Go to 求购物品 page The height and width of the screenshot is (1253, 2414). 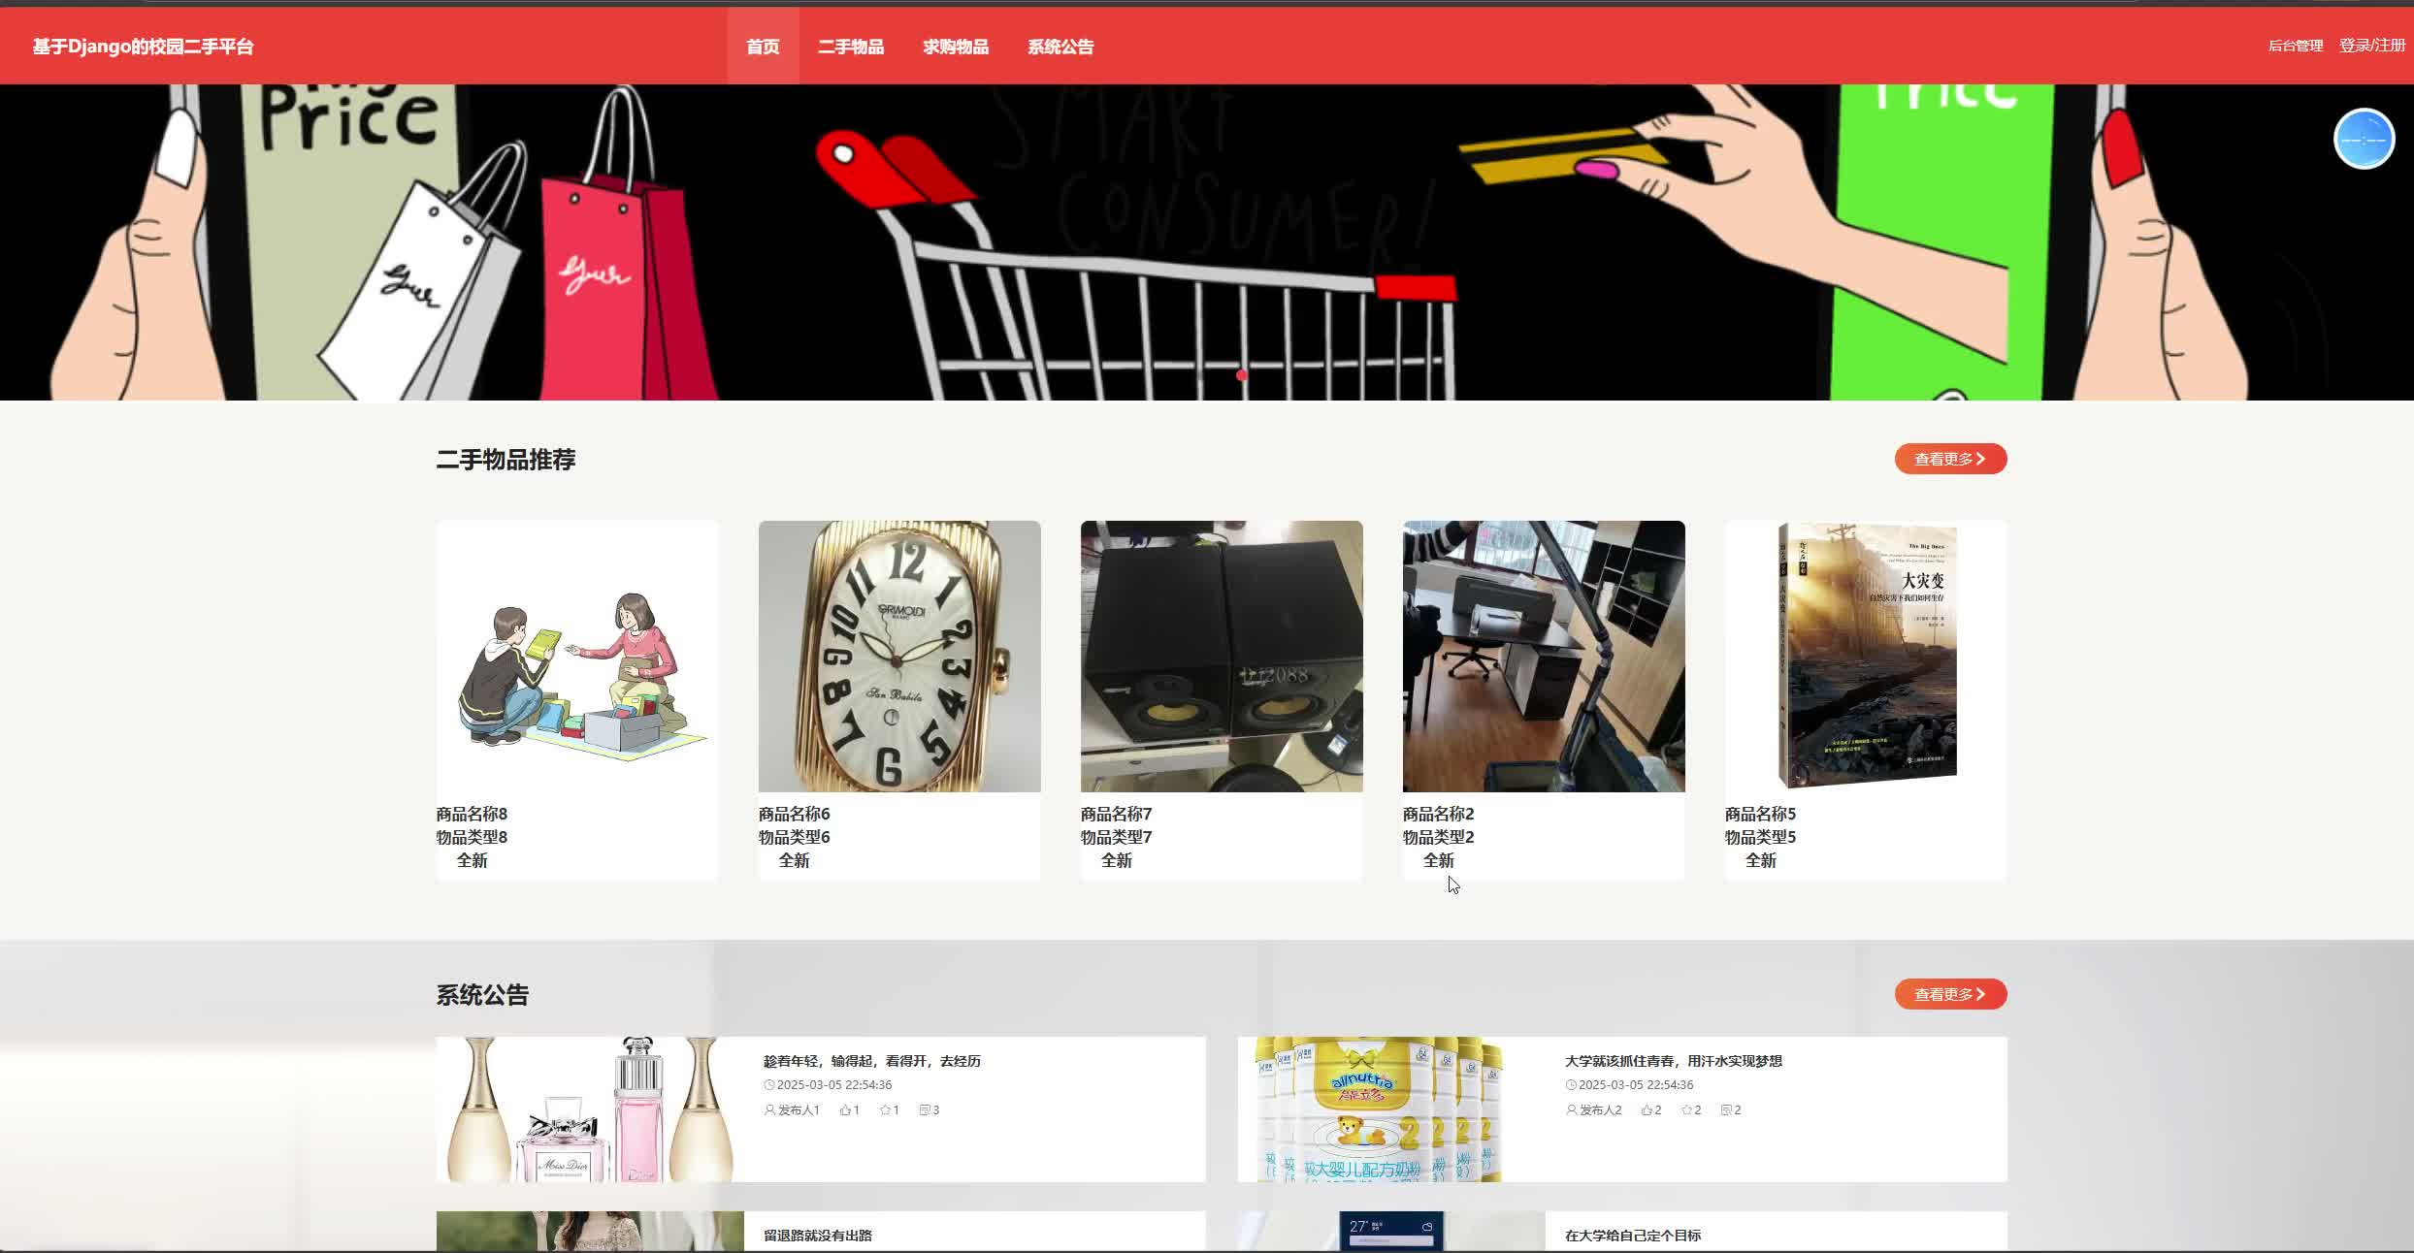pos(956,47)
